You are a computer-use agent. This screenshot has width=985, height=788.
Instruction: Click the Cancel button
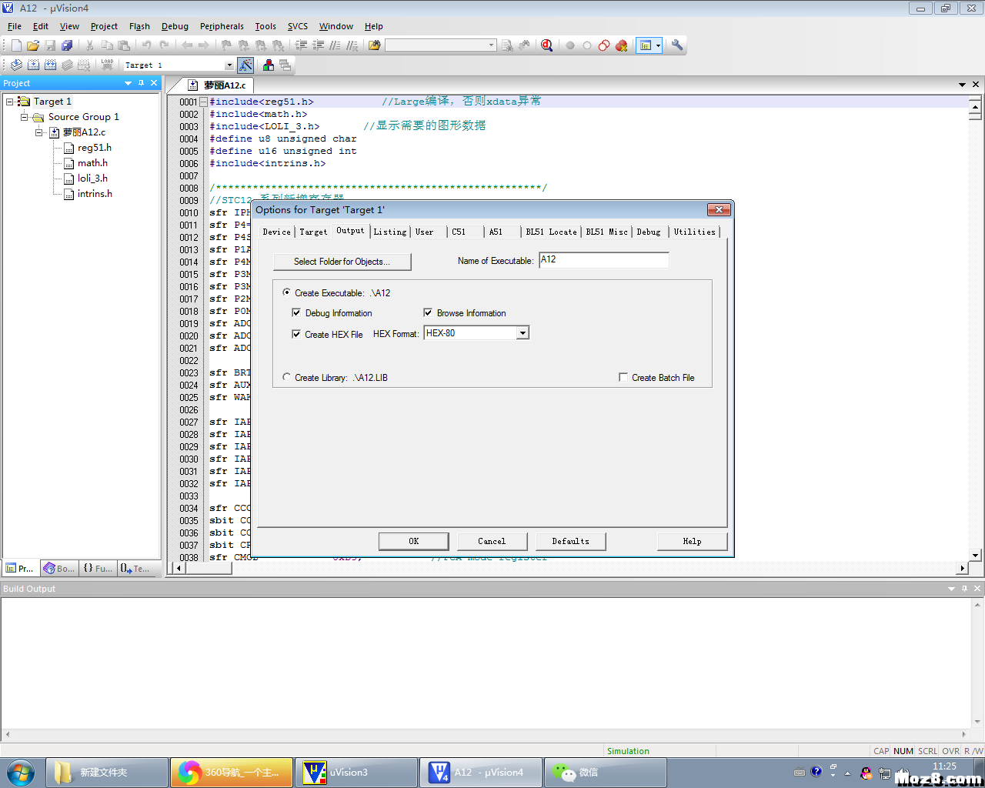[492, 541]
